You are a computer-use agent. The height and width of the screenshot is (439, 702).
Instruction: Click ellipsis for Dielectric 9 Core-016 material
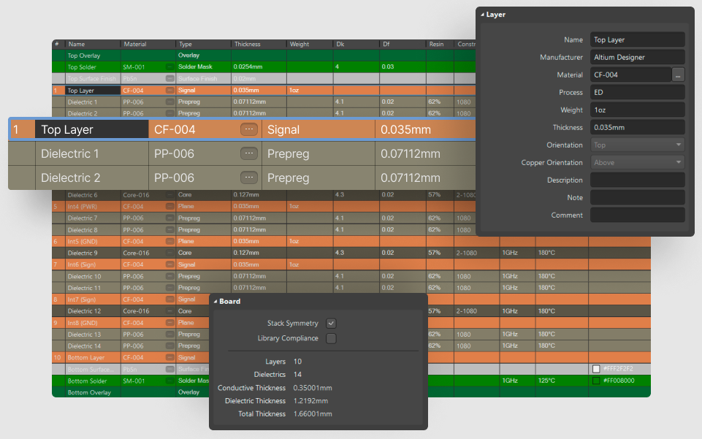[169, 253]
